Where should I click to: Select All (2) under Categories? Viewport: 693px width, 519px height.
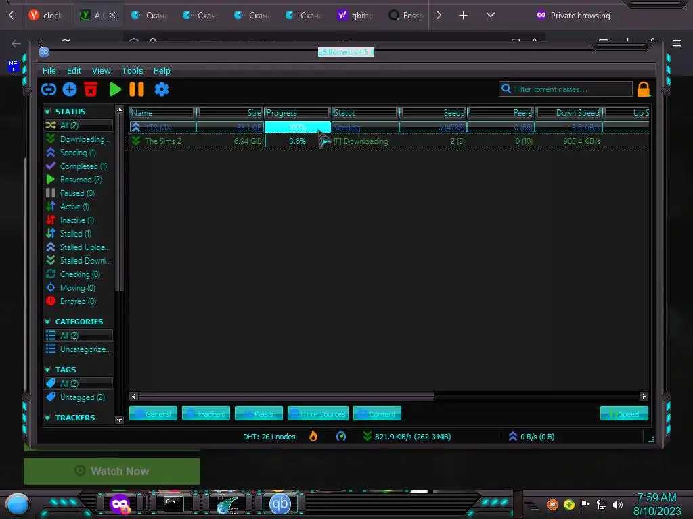click(79, 336)
